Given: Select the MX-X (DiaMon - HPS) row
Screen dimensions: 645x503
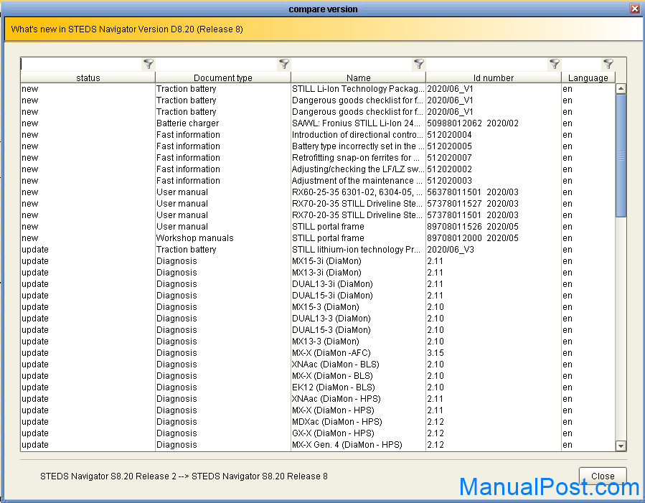Looking at the screenshot, I should click(318, 411).
